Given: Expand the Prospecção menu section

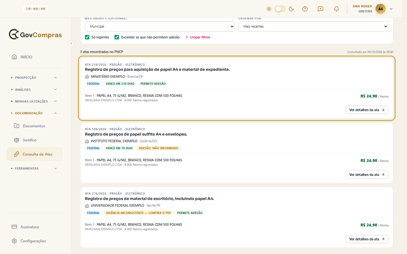Looking at the screenshot, I should coord(34,77).
